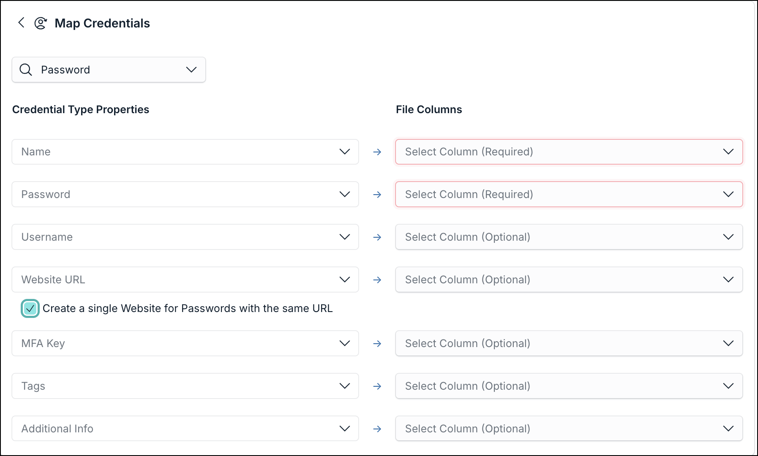Viewport: 758px width, 456px height.
Task: Click the mapping arrow beside Tags
Action: tap(377, 386)
